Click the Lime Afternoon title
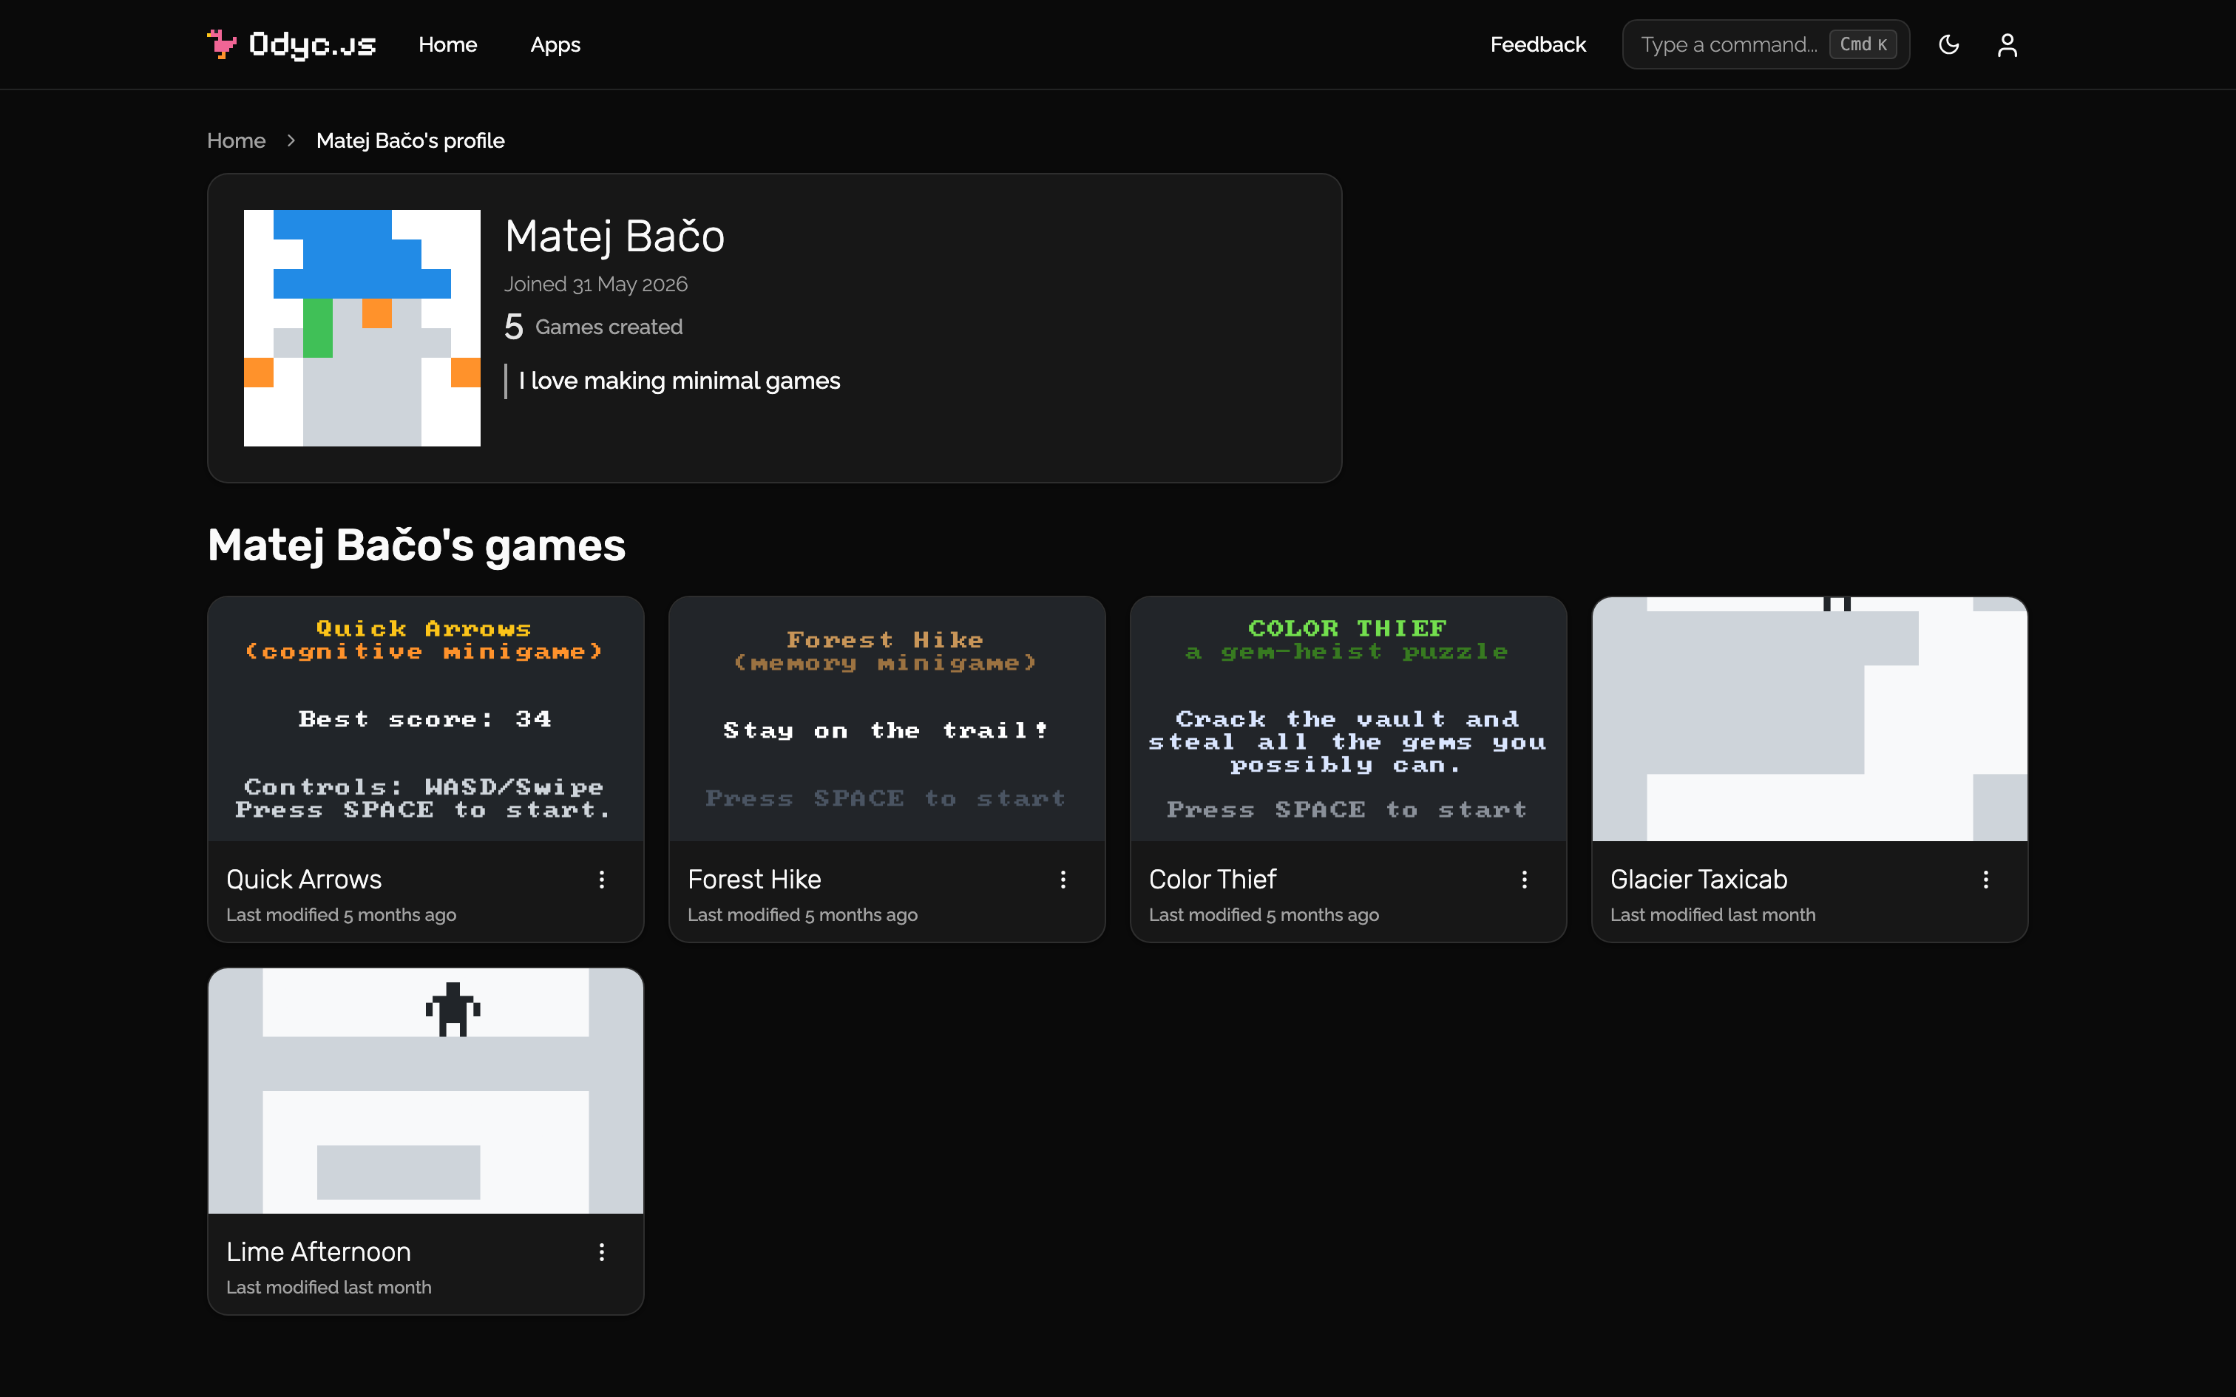The height and width of the screenshot is (1397, 2236). click(x=319, y=1252)
